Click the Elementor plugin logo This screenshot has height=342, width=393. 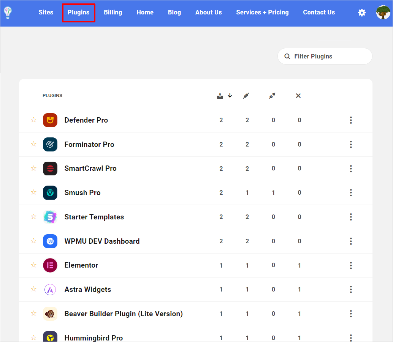[50, 265]
